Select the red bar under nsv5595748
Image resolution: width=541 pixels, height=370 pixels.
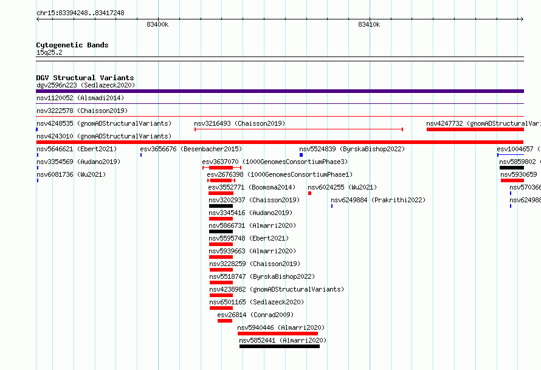click(221, 244)
